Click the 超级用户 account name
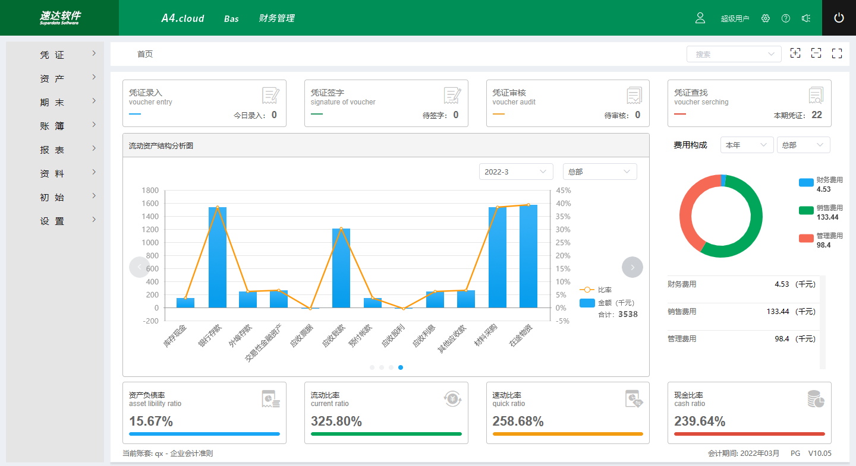Screen dimensions: 856x466 (735, 19)
